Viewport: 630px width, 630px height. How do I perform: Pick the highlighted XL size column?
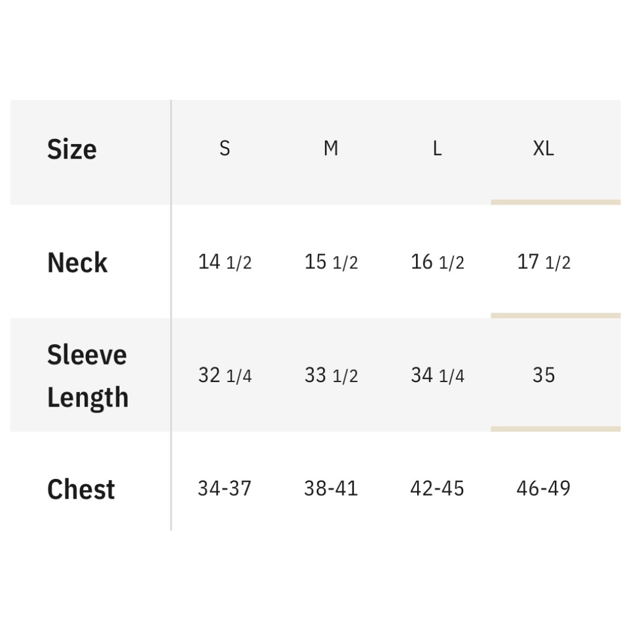coord(543,149)
